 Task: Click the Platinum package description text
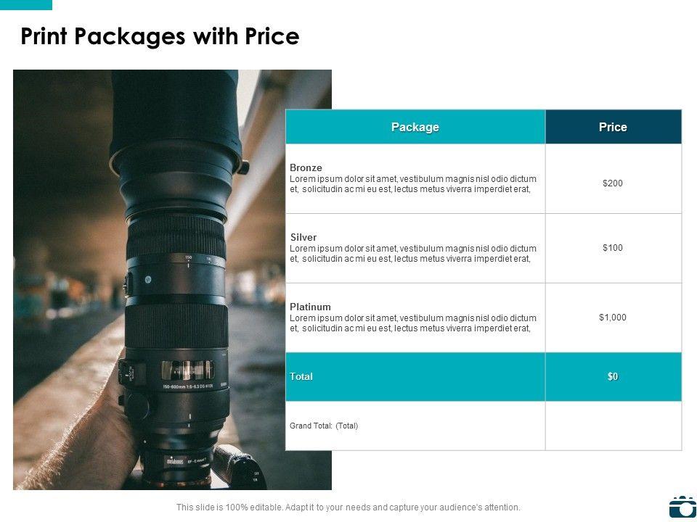coord(412,323)
